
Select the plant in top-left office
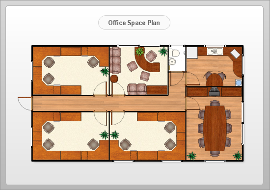(x=105, y=71)
